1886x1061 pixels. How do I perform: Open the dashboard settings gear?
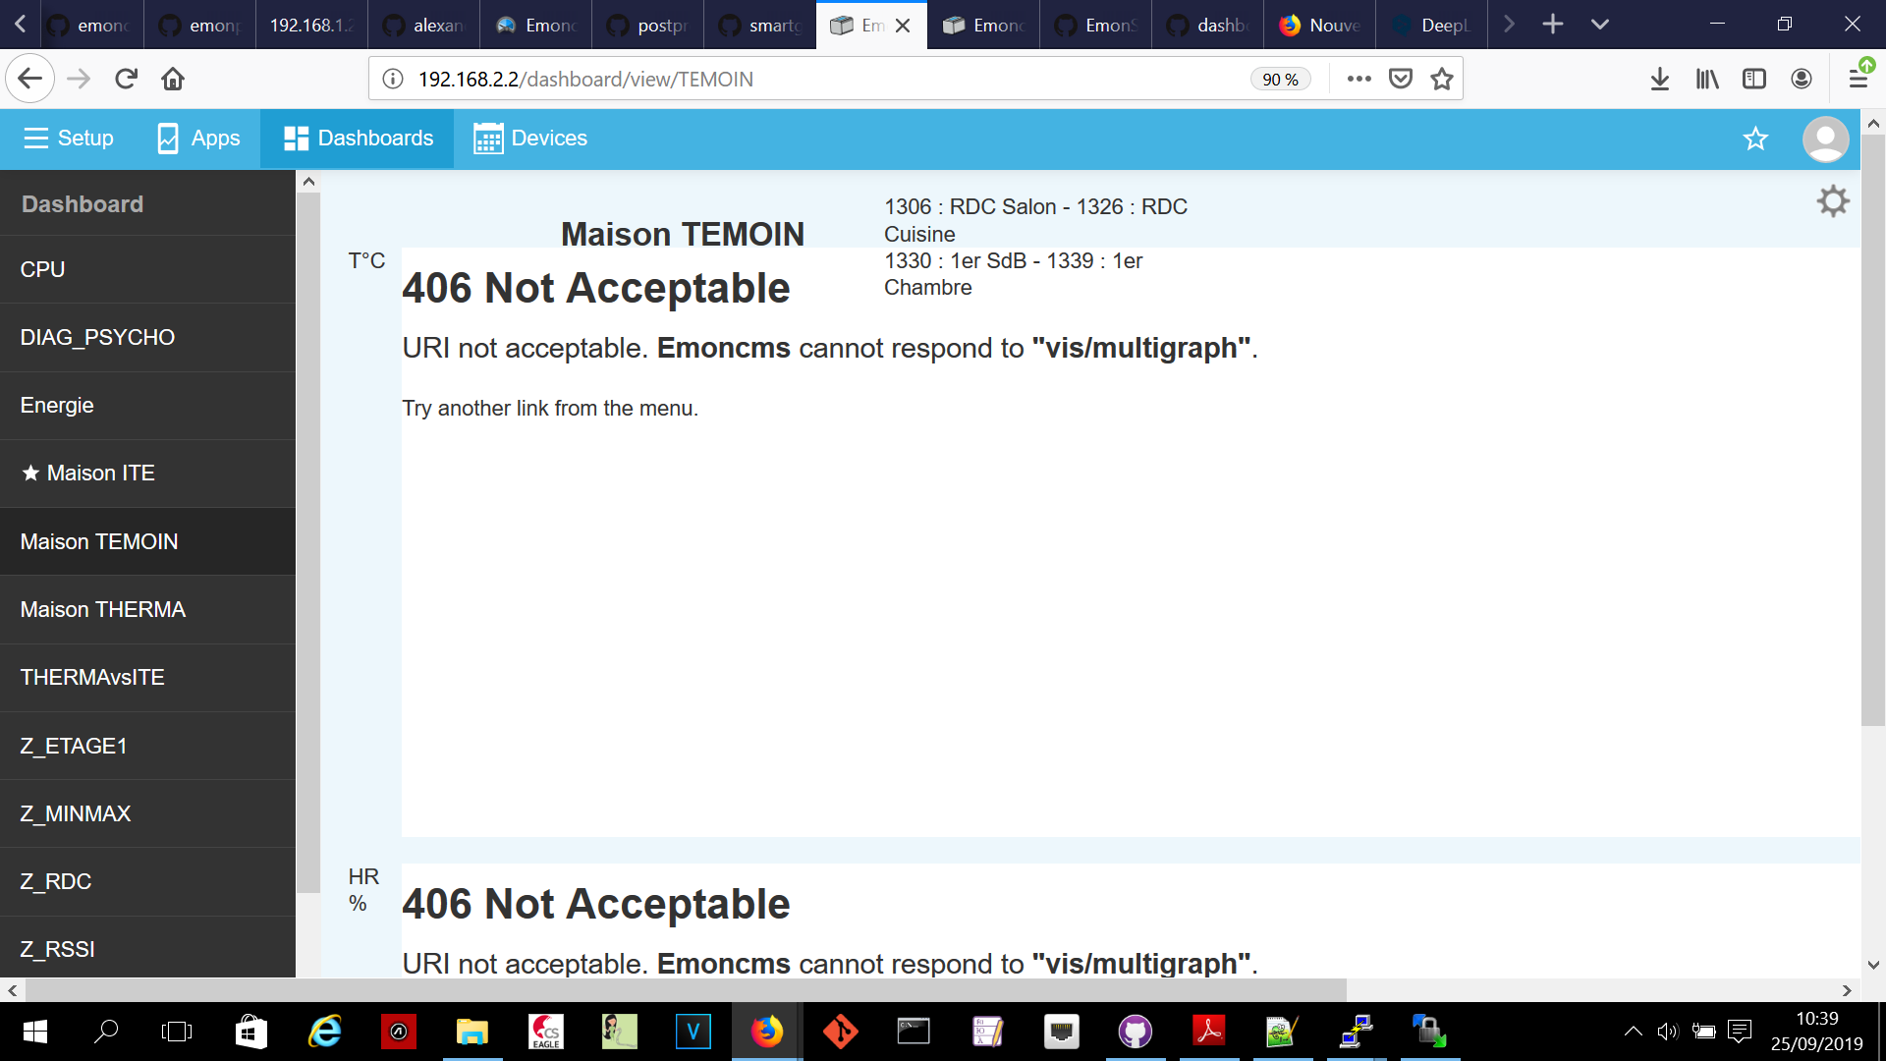tap(1832, 200)
